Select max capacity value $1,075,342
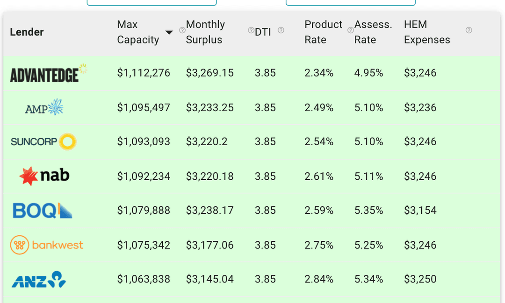 [144, 245]
